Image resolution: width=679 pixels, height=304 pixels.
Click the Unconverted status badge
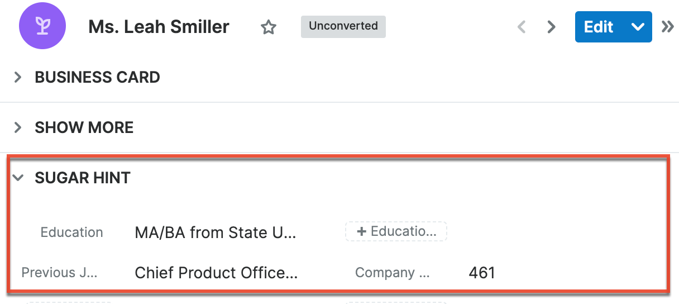click(x=343, y=26)
